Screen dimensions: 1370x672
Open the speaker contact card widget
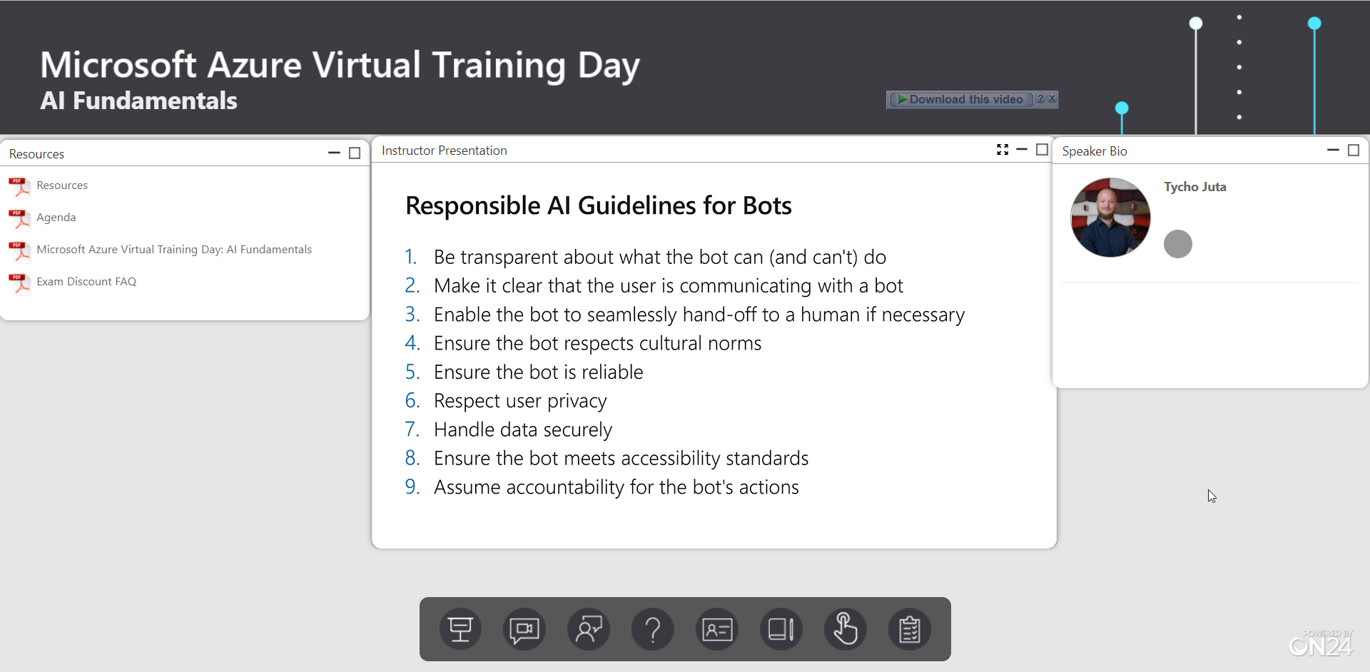click(717, 629)
